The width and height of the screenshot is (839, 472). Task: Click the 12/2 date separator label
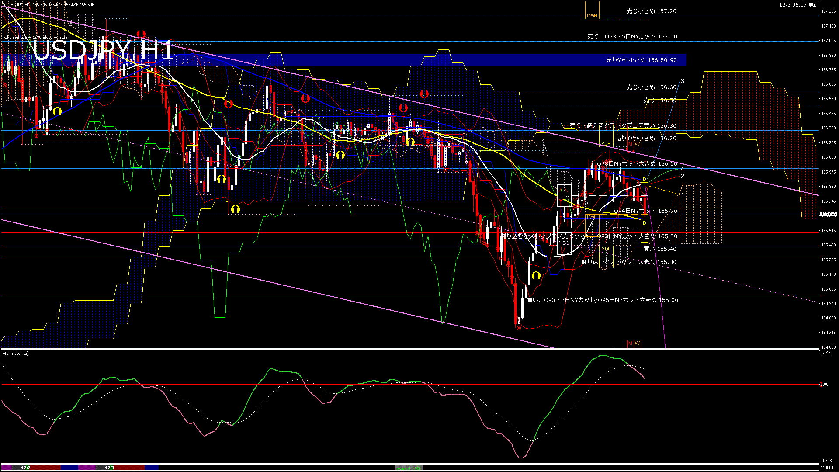(25, 467)
